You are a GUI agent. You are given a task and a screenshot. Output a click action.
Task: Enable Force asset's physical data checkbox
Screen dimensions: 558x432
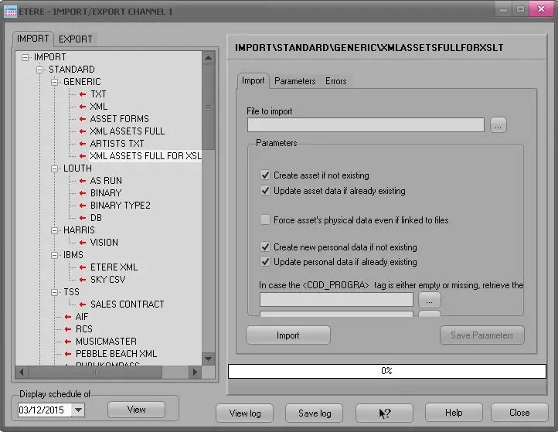tap(266, 220)
